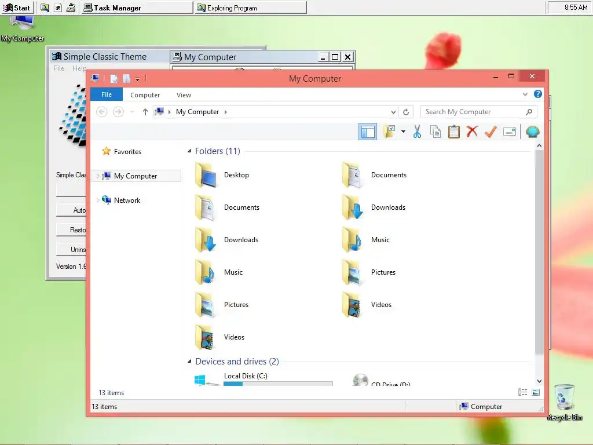Open Classic Explorer settings shell icon
593x445 pixels.
[x=533, y=132]
